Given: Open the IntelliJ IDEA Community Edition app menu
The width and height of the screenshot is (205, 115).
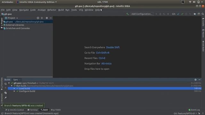Looking at the screenshot, I should coord(37,2).
